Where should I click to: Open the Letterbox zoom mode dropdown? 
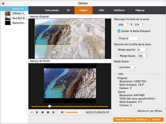[127, 67]
